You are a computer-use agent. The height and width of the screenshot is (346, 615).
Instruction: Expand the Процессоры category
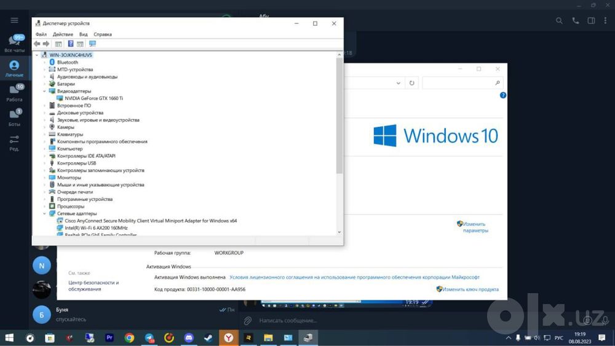[x=45, y=206]
